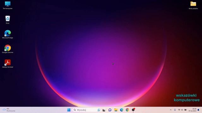Select the Microsoft Edge desktop shortcut
The height and width of the screenshot is (113, 202).
(x=8, y=34)
